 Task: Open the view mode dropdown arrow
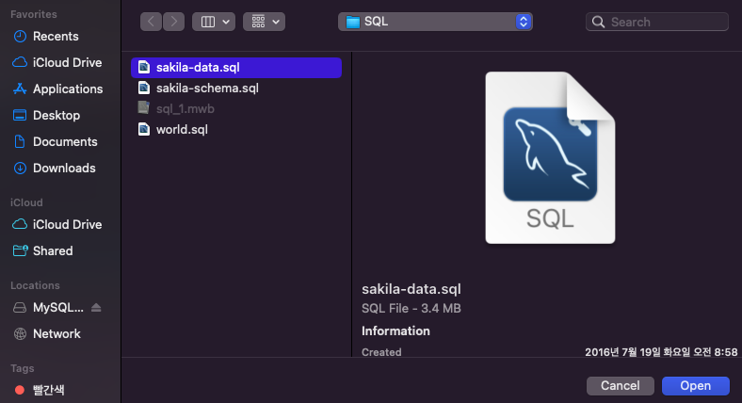point(226,22)
